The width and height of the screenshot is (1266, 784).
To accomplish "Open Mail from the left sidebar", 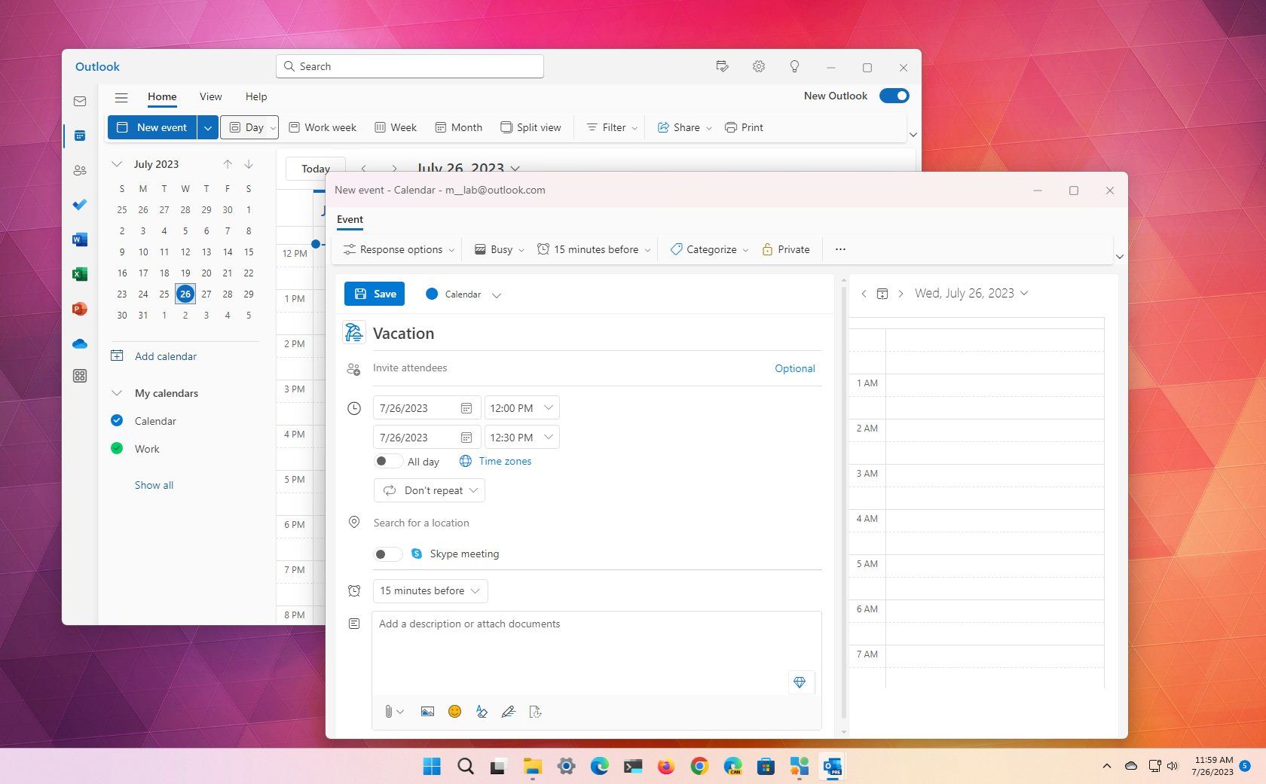I will pyautogui.click(x=80, y=101).
